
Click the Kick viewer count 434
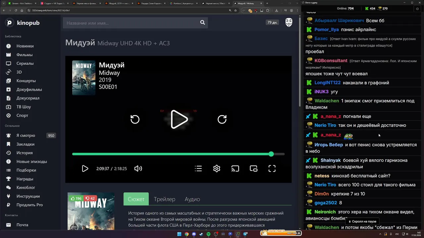pos(370,9)
